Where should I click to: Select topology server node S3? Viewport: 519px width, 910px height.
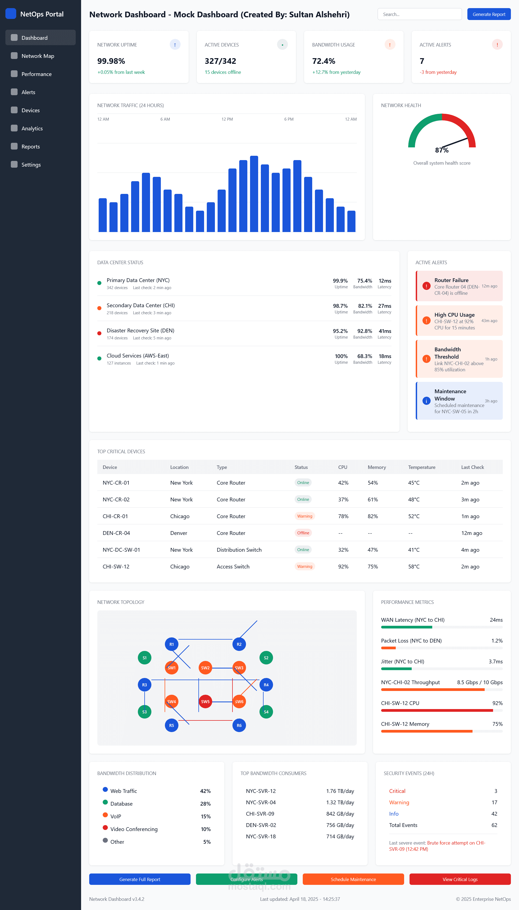(x=144, y=712)
